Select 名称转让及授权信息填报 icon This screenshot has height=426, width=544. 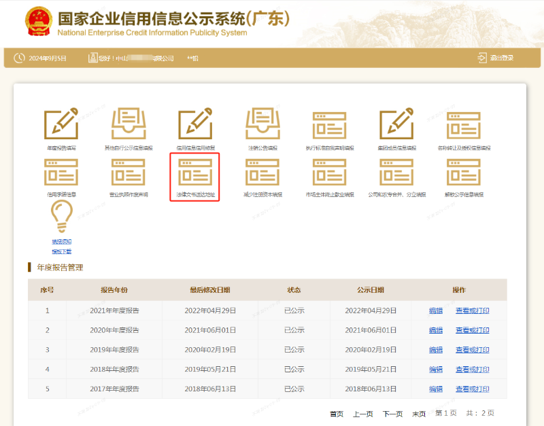pos(464,124)
